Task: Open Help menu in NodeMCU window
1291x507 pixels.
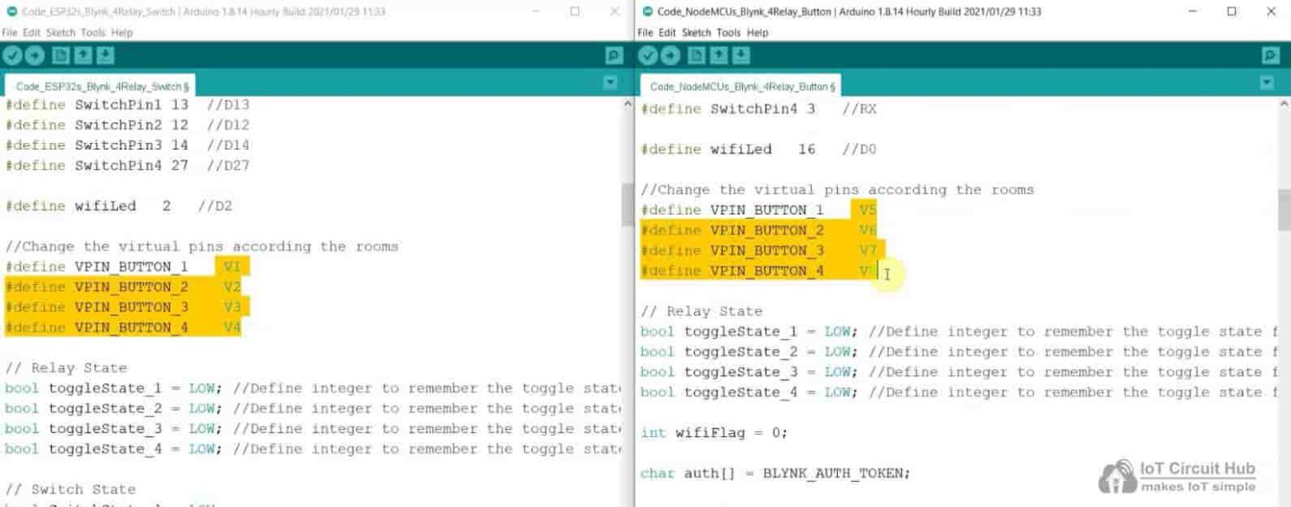Action: pos(757,33)
